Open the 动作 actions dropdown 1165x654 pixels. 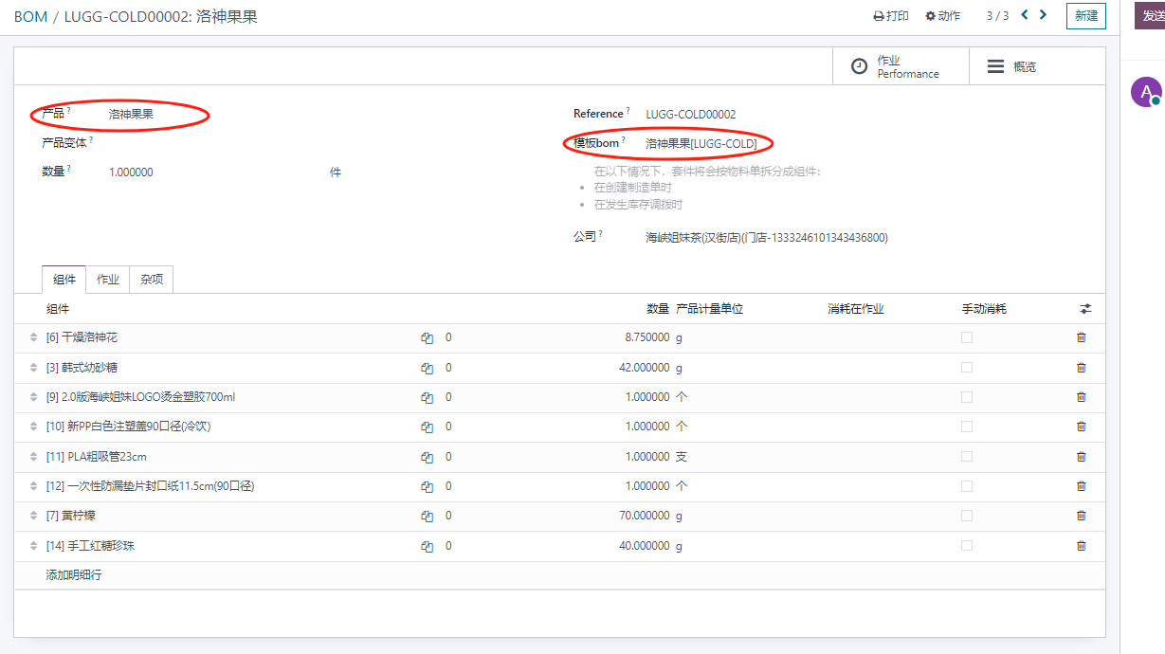(x=943, y=16)
